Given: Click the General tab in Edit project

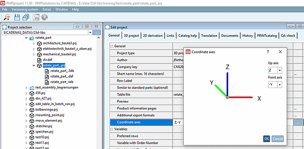Looking at the screenshot, I should [x=114, y=36].
